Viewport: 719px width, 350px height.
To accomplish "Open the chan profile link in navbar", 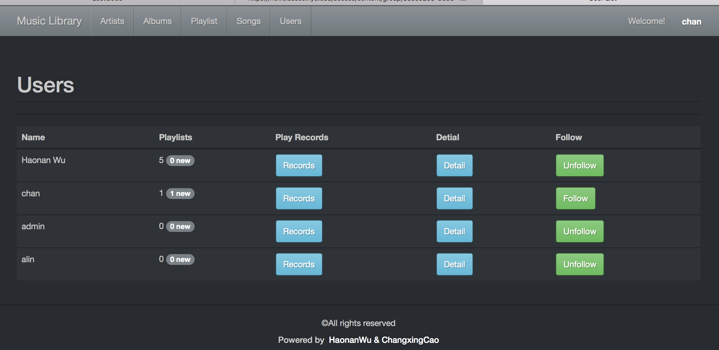I will click(x=691, y=22).
